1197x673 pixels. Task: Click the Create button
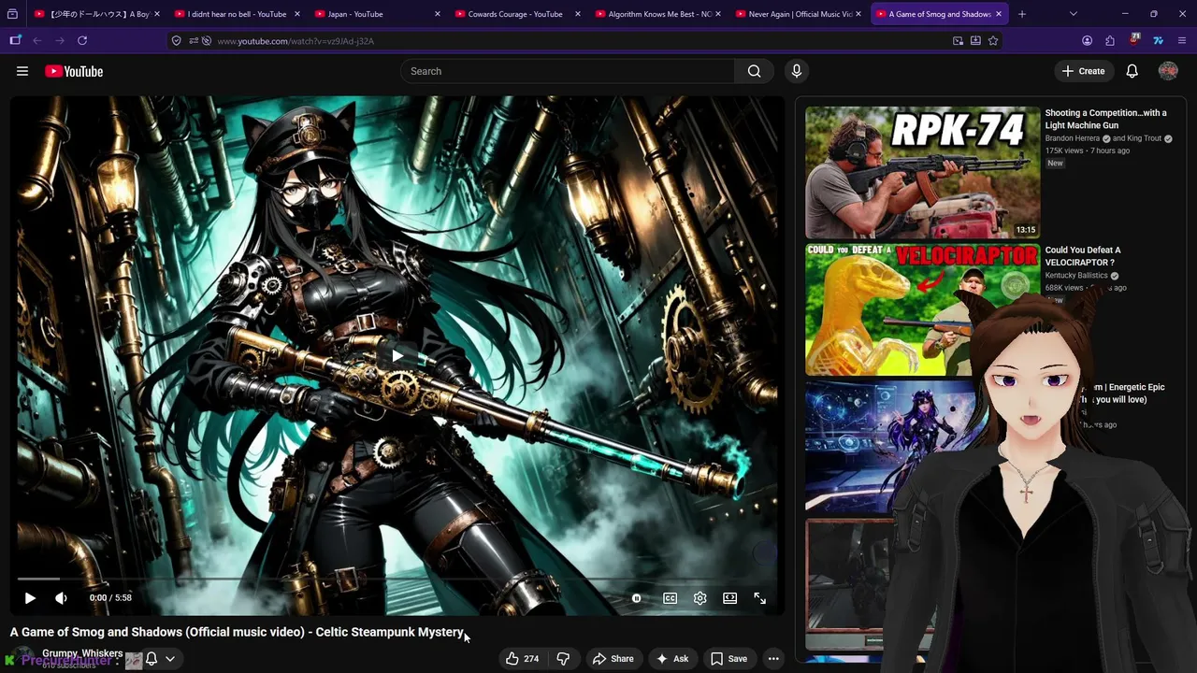[x=1083, y=71]
